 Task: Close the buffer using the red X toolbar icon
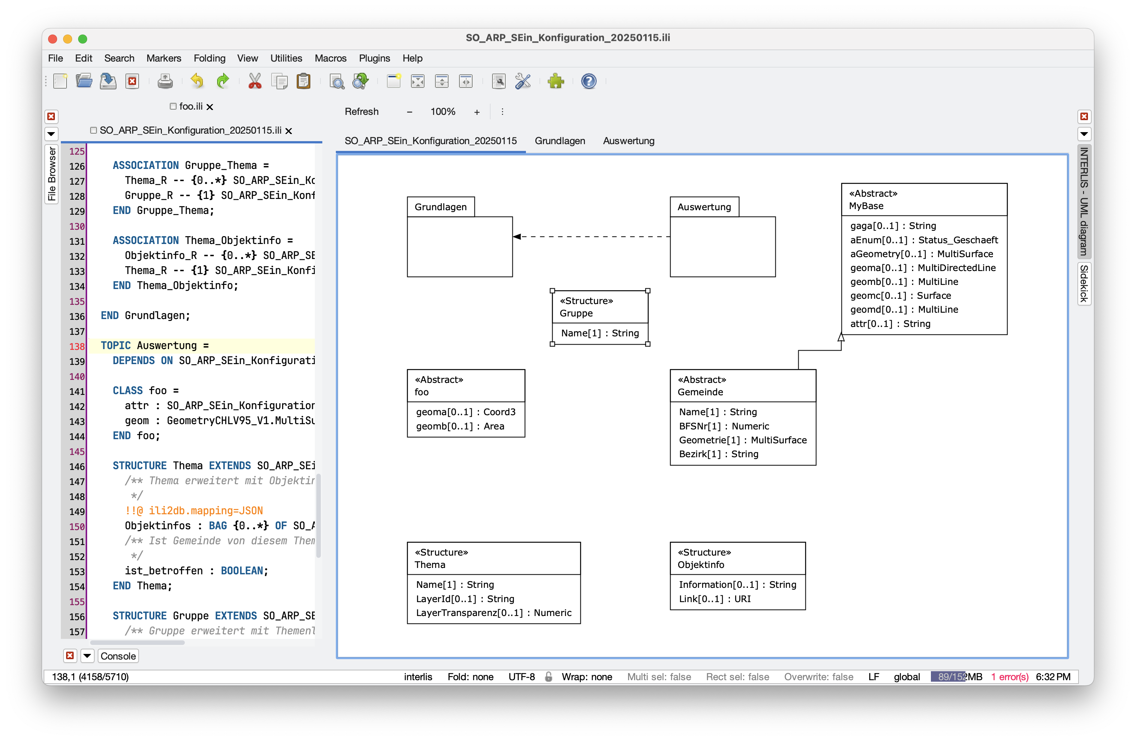(x=132, y=81)
